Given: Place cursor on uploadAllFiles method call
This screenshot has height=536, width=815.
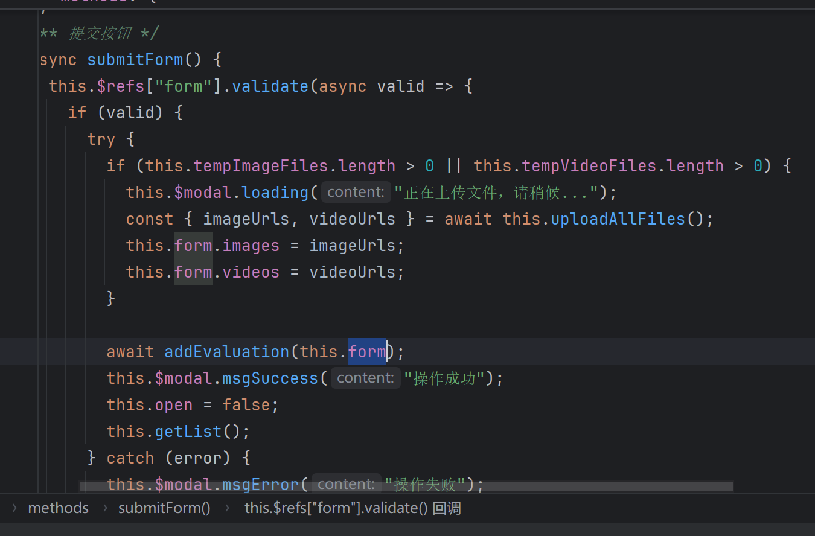Looking at the screenshot, I should click(618, 219).
